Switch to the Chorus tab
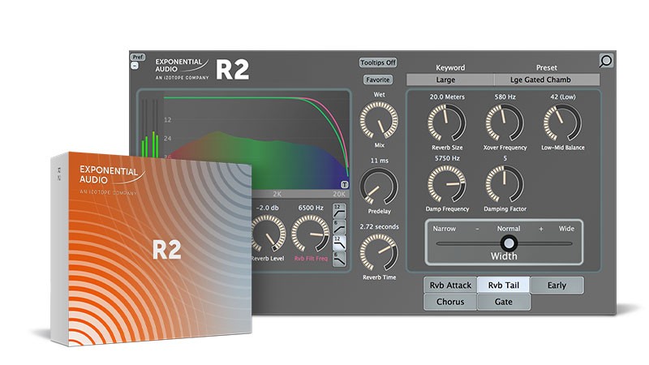Viewport: 649px width, 365px height. (x=450, y=302)
